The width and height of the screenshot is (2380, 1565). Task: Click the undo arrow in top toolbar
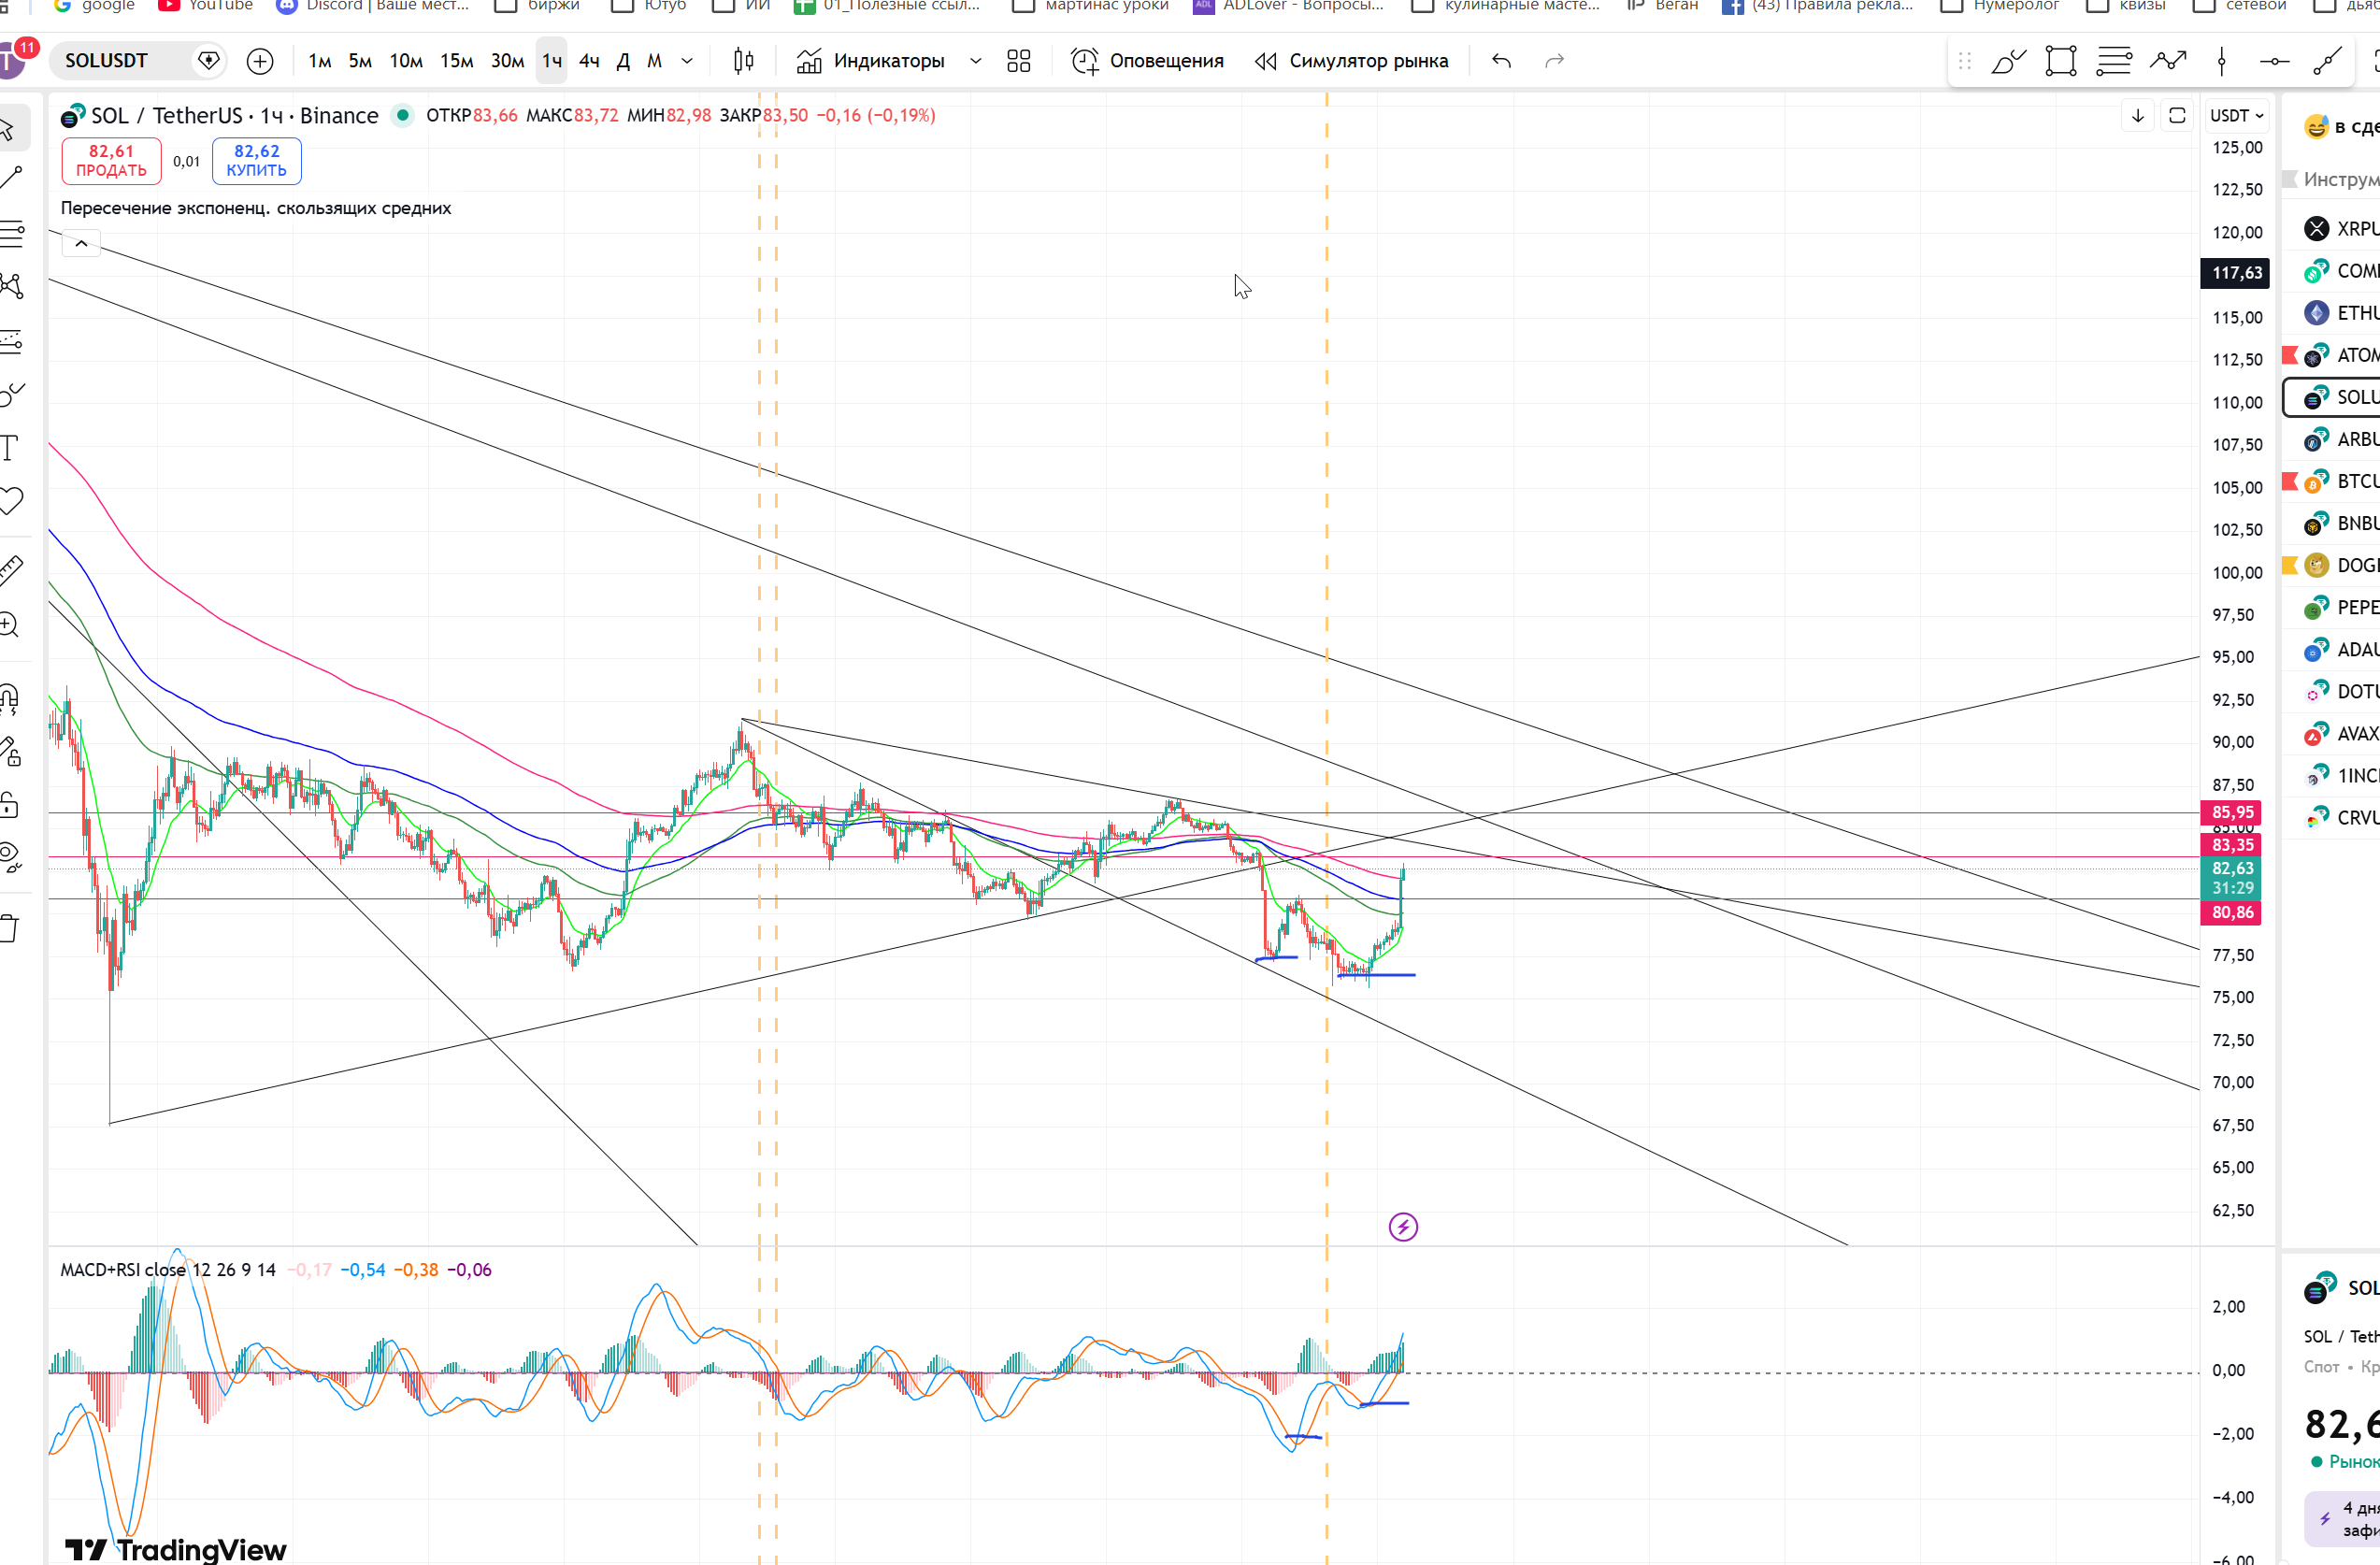point(1501,61)
